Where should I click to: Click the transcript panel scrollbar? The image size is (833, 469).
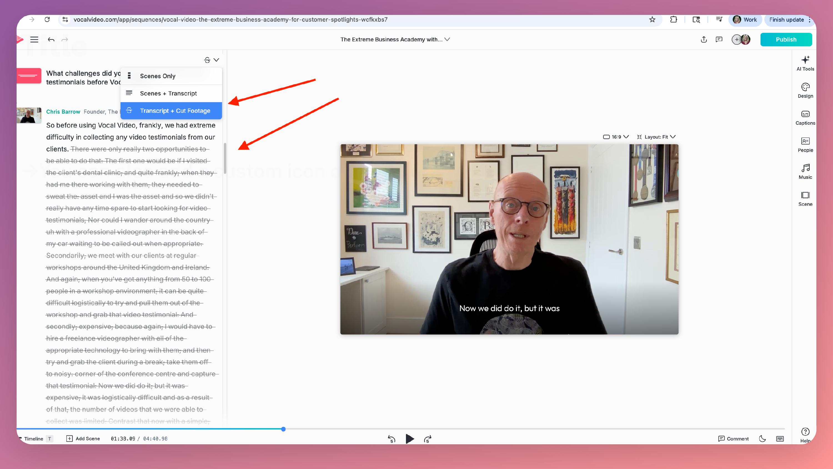click(x=225, y=159)
